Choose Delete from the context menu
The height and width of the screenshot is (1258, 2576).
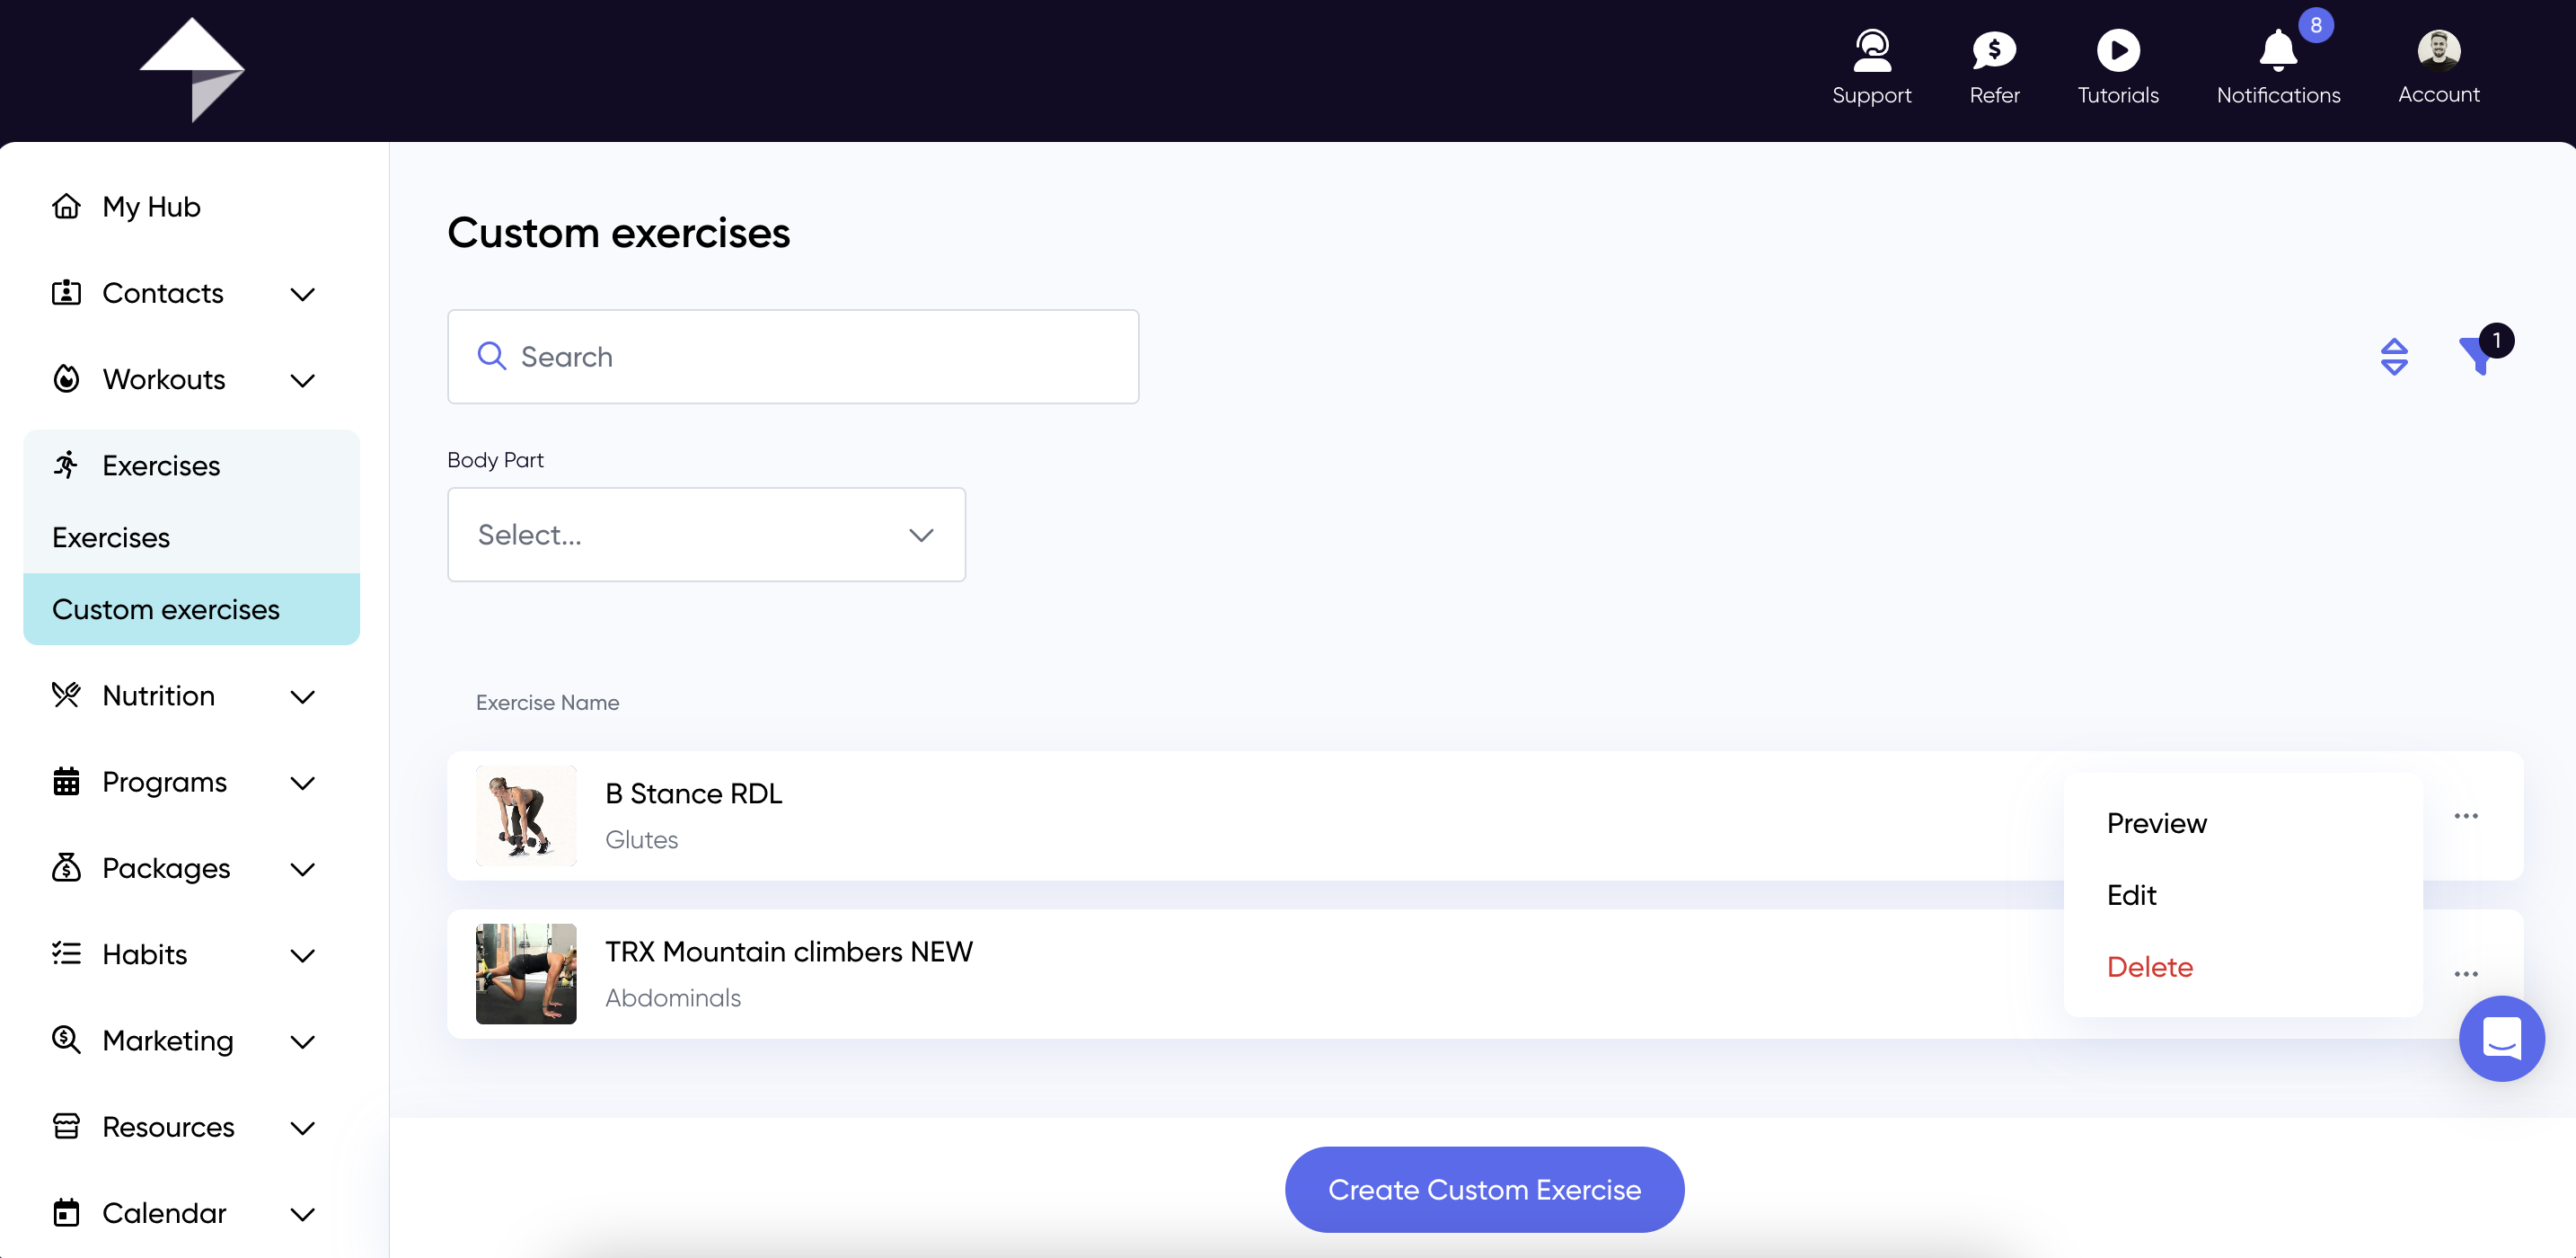point(2149,967)
